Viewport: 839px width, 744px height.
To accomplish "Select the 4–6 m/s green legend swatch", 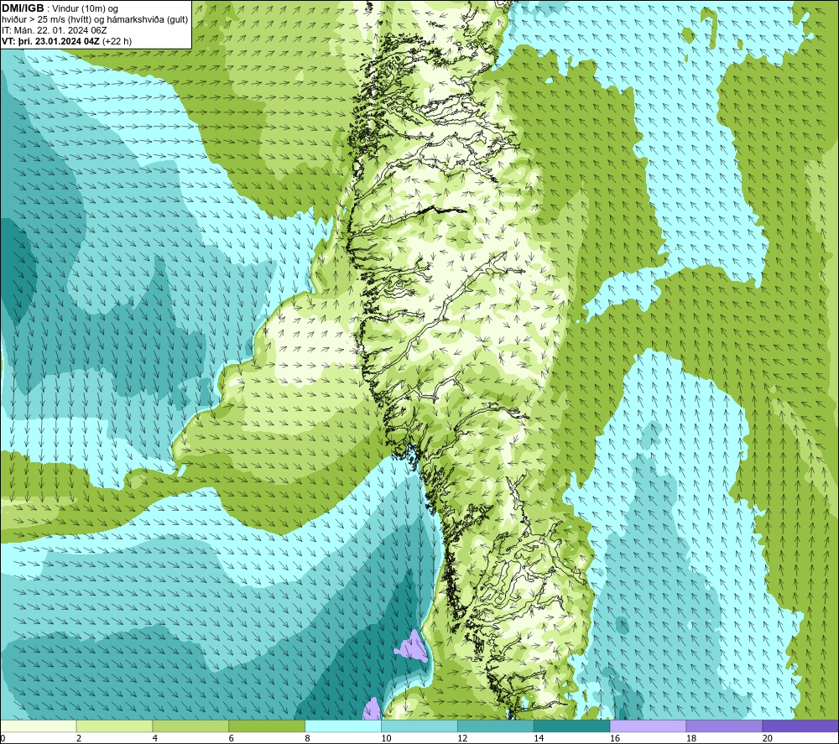I will [x=190, y=726].
